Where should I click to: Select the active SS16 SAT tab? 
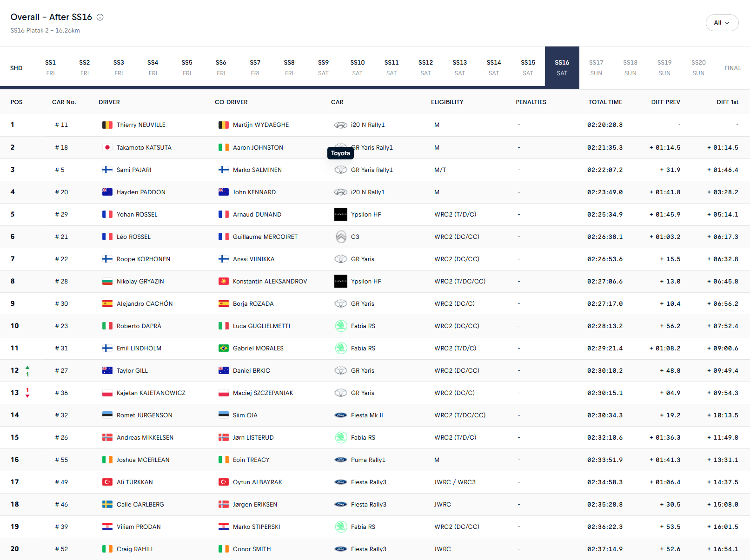pyautogui.click(x=562, y=68)
